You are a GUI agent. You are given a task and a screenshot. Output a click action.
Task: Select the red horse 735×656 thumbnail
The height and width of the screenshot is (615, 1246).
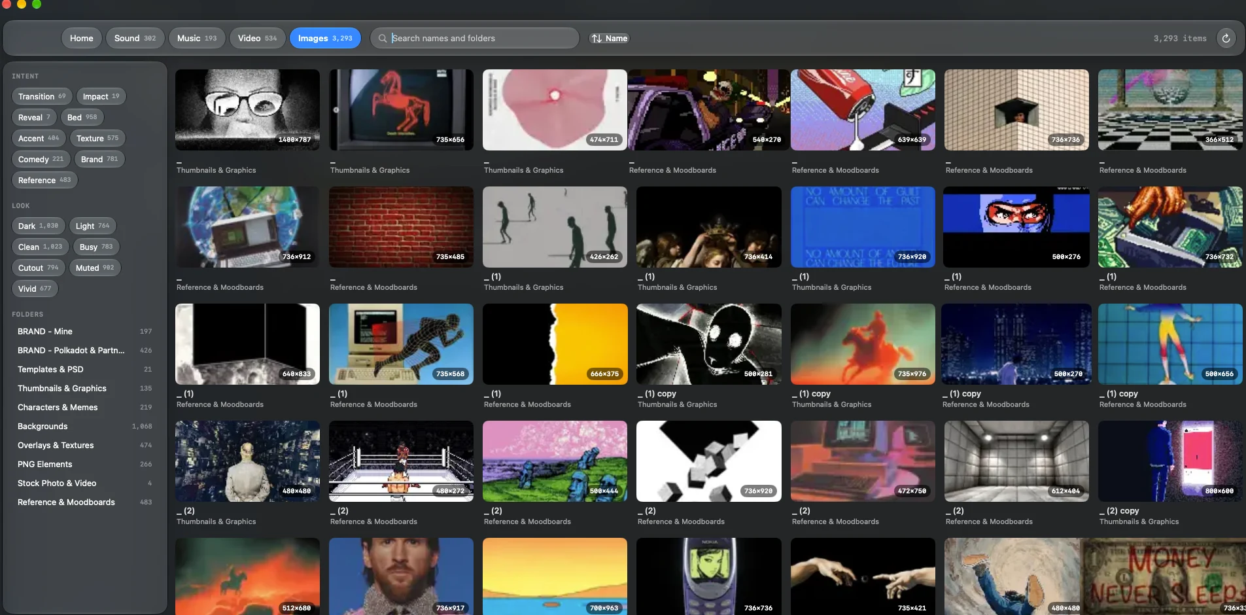pyautogui.click(x=401, y=110)
